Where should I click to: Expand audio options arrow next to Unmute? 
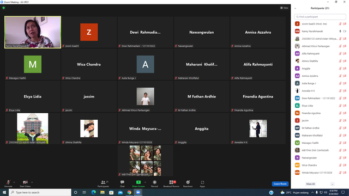(14, 182)
